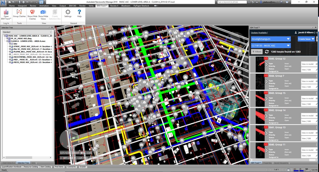Open BIM Track login icon
Viewport: 319px width, 172px height.
6,14
